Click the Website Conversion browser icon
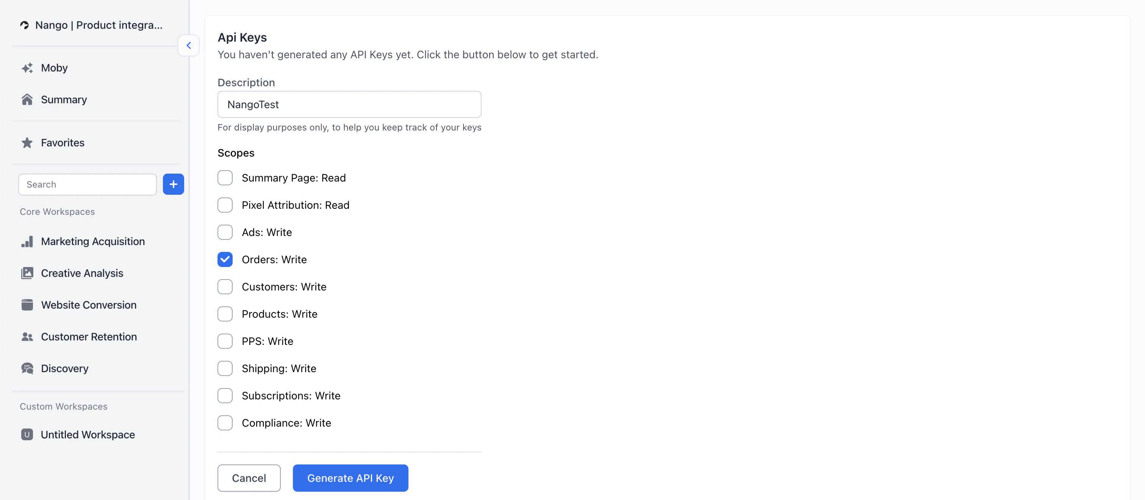This screenshot has height=500, width=1145. [27, 305]
